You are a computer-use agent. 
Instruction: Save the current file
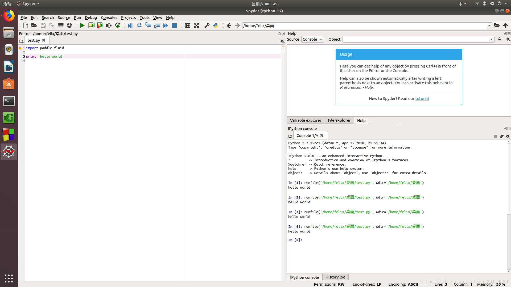click(x=43, y=26)
